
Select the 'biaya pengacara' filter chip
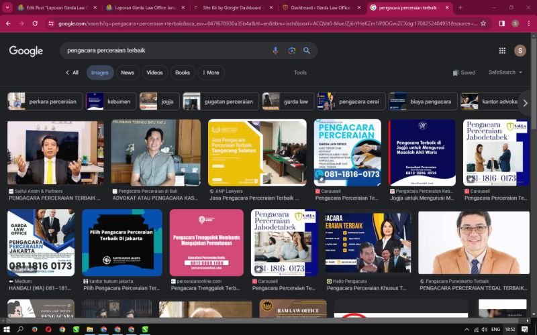coord(422,101)
